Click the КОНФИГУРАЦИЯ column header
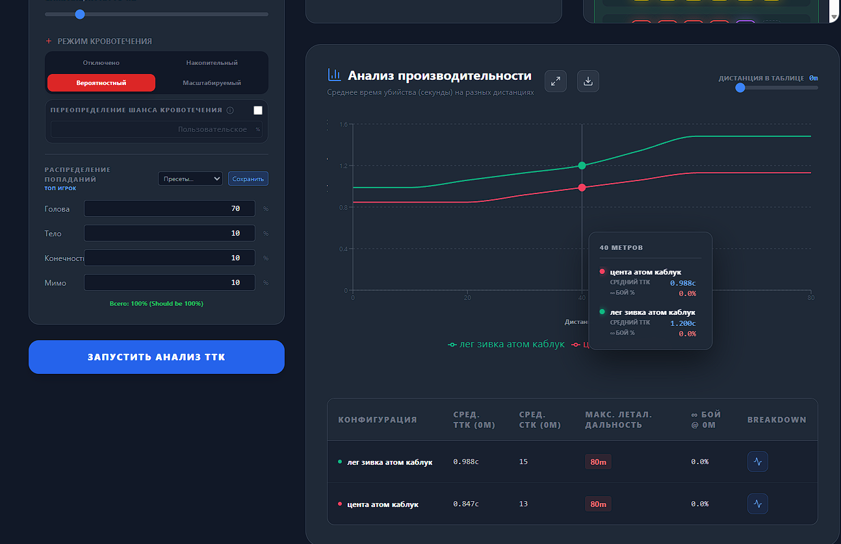Screen dimensions: 841x544 click(378, 419)
